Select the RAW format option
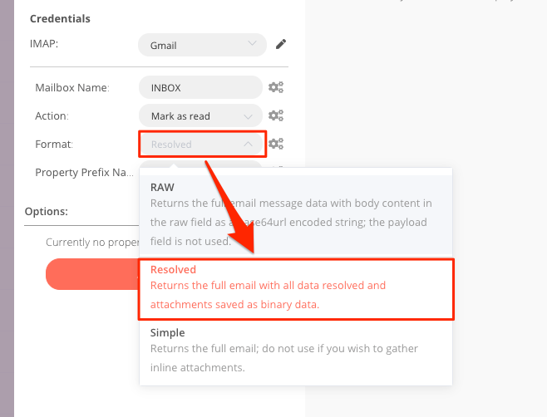 coord(296,214)
